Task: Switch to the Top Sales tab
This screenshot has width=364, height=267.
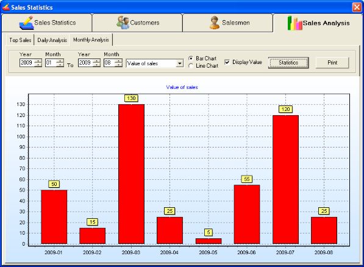Action: (20, 40)
